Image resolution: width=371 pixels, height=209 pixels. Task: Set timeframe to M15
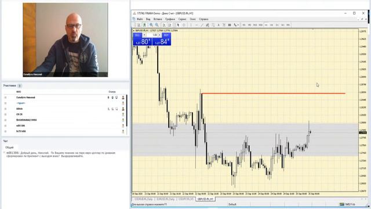point(255,25)
